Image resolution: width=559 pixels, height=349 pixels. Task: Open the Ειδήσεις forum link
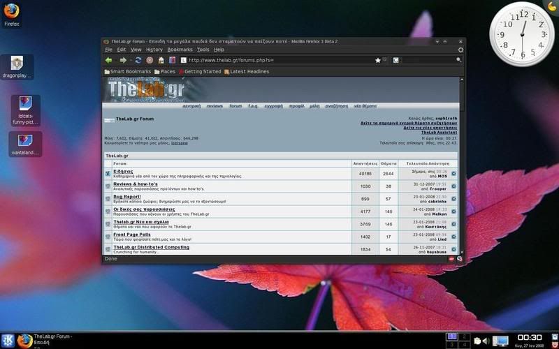pyautogui.click(x=124, y=171)
